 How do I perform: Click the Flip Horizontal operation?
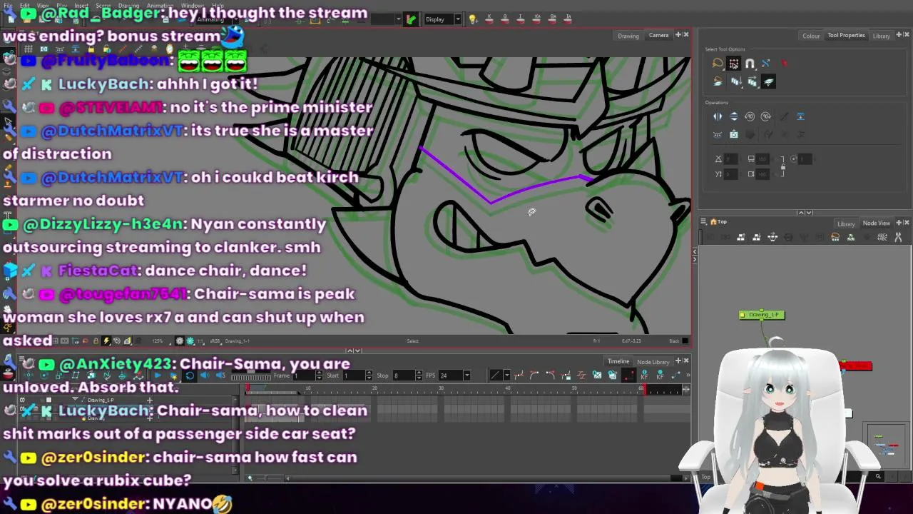pos(718,116)
